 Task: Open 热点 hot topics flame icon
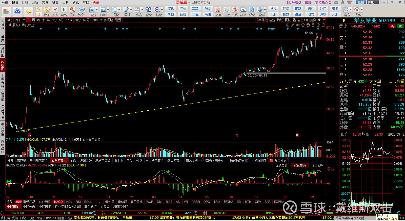coord(218,12)
